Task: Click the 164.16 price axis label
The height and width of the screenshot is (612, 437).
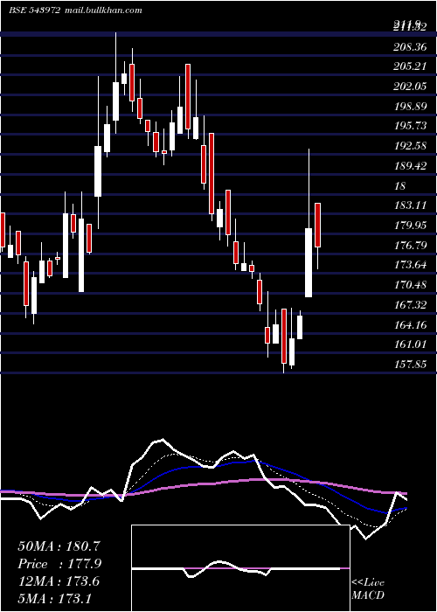Action: 410,324
